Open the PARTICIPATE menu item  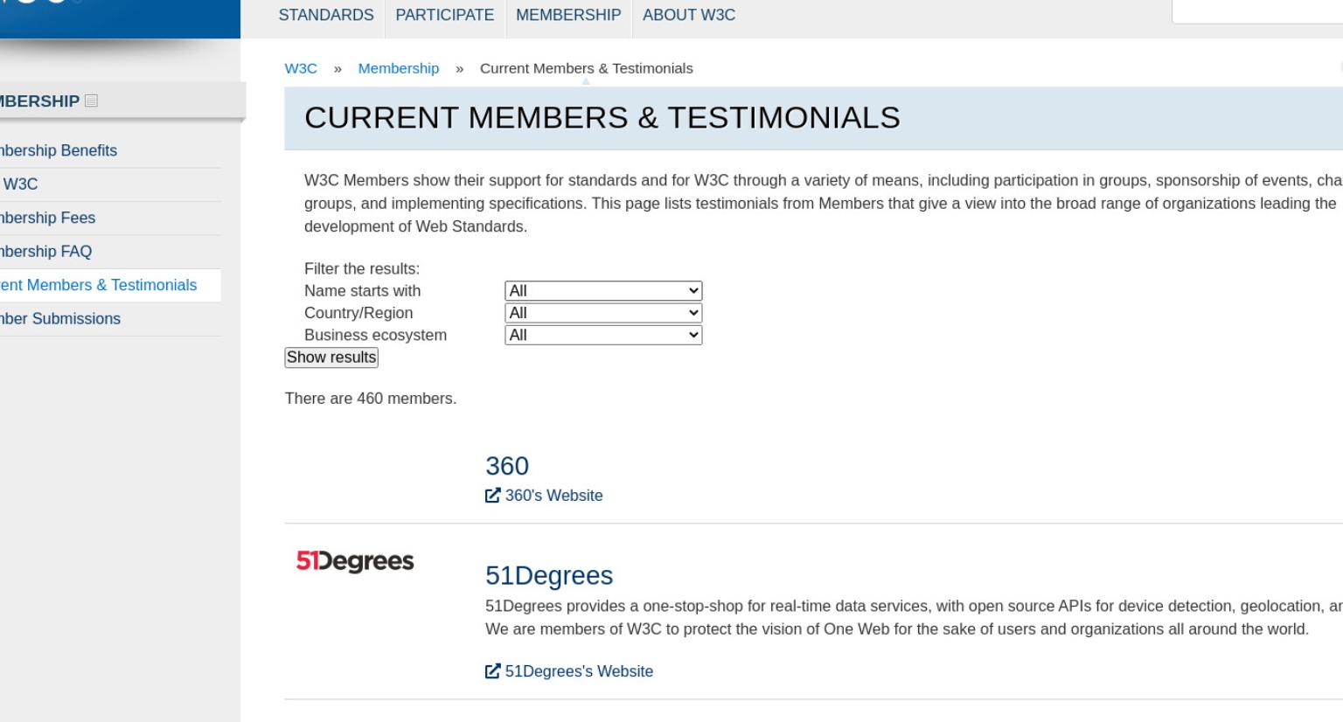point(444,15)
